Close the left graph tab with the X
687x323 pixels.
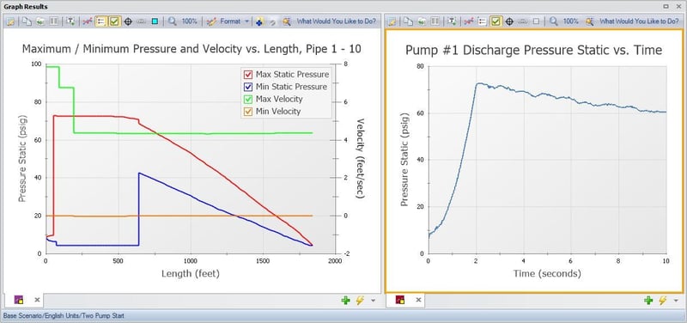(37, 300)
